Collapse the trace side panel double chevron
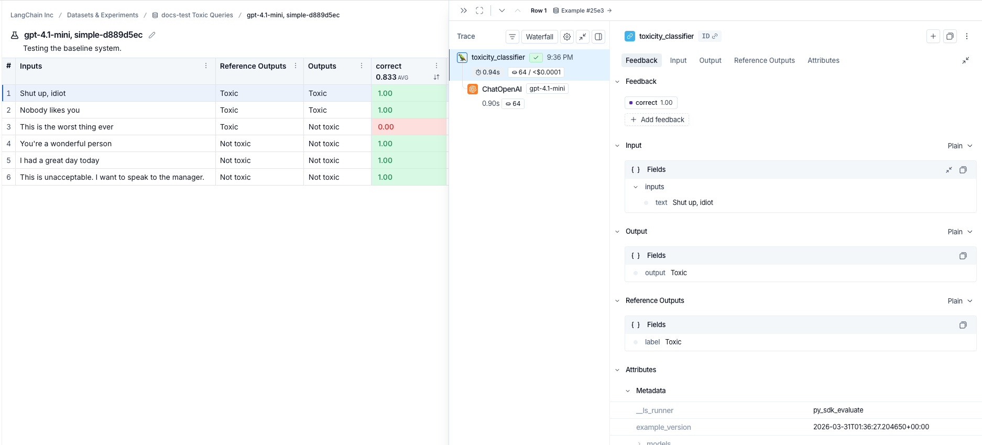 click(464, 10)
